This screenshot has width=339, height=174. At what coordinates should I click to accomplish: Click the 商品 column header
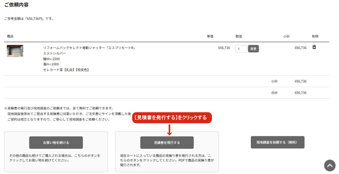(x=10, y=36)
